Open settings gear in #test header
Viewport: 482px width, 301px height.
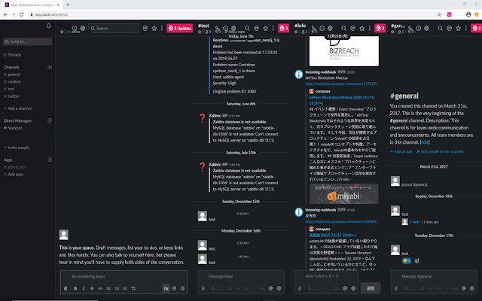(x=233, y=29)
